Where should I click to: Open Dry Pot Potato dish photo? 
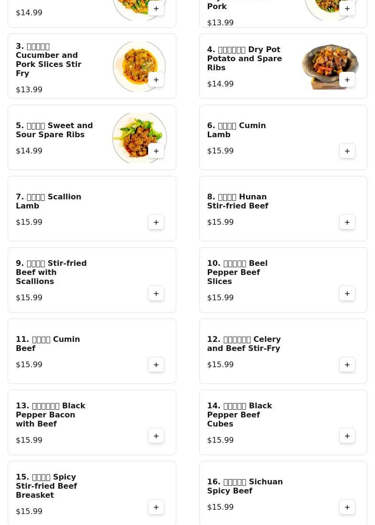(x=330, y=66)
